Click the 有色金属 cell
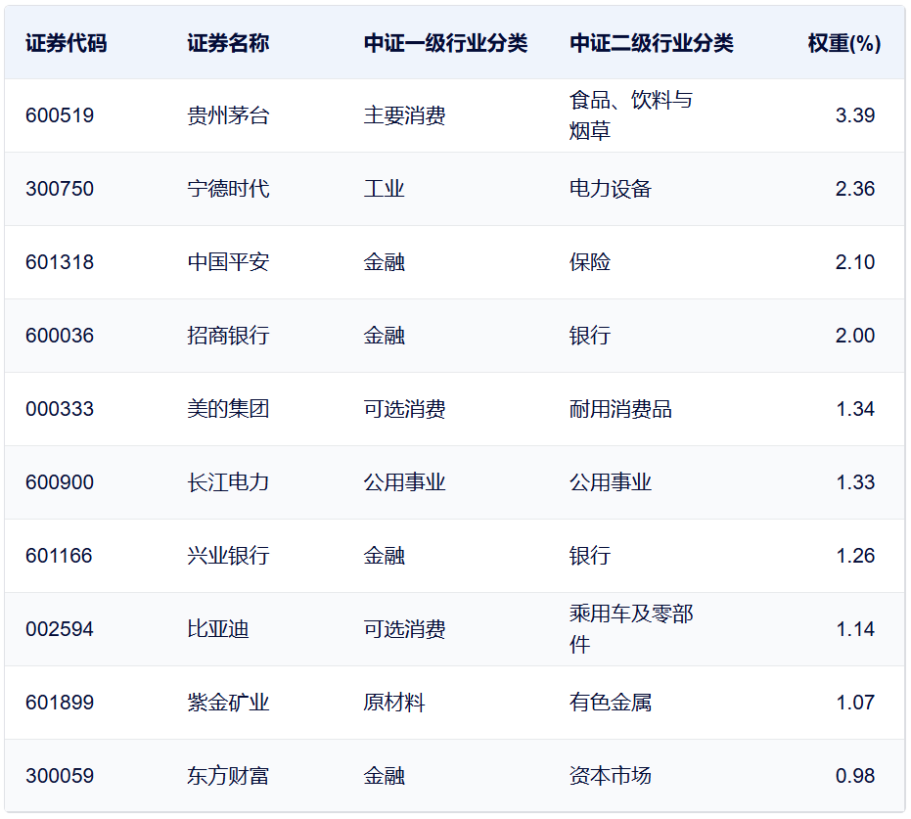Viewport: 911px width, 819px height. tap(610, 703)
